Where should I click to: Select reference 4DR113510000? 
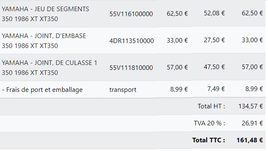coord(132,41)
